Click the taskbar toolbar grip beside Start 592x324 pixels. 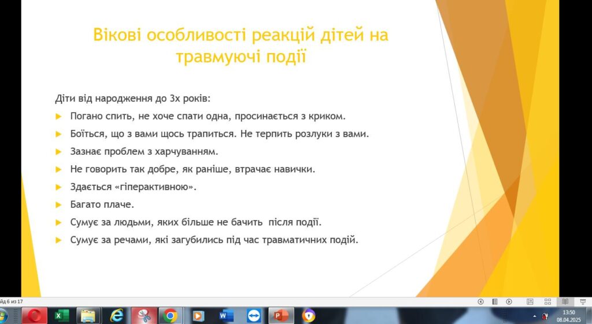pyautogui.click(x=16, y=316)
